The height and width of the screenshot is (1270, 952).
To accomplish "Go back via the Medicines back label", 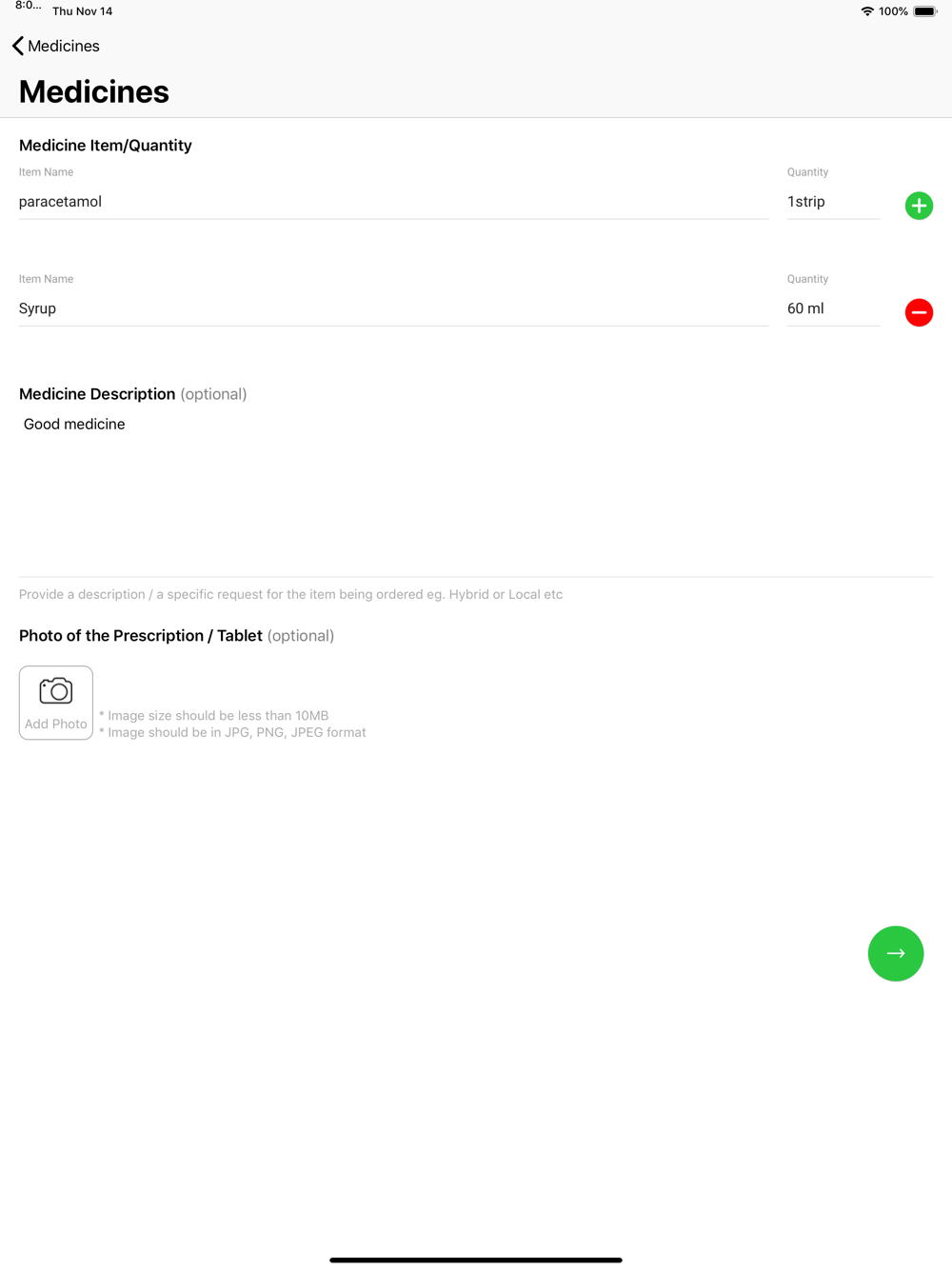I will coord(64,46).
